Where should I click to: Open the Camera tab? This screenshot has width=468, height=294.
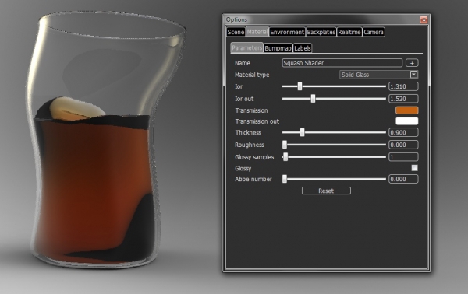pos(374,32)
